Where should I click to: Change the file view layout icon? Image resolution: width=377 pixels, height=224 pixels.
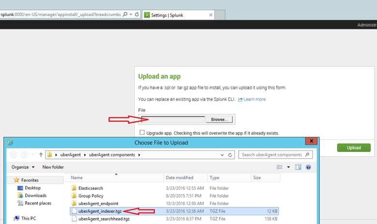click(279, 167)
